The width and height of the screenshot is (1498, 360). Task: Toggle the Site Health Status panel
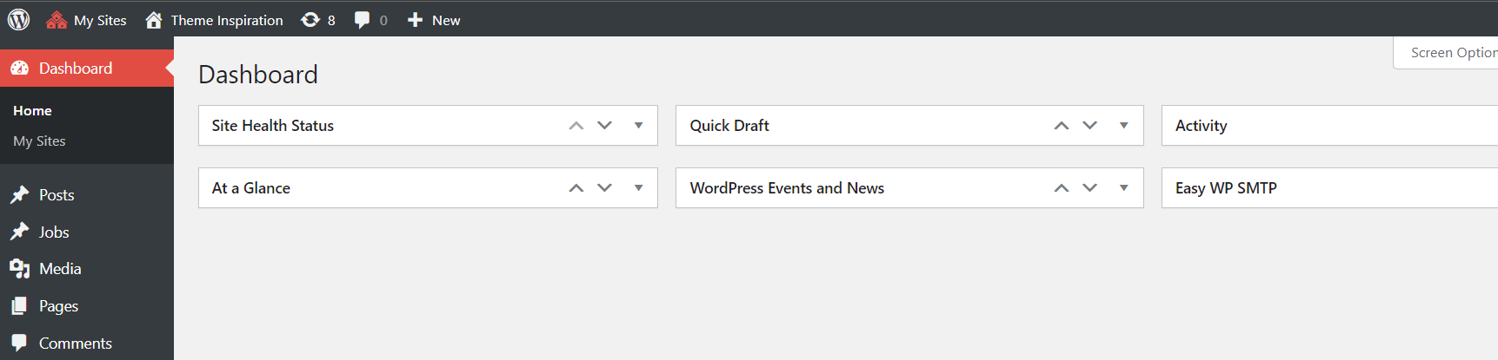tap(638, 126)
